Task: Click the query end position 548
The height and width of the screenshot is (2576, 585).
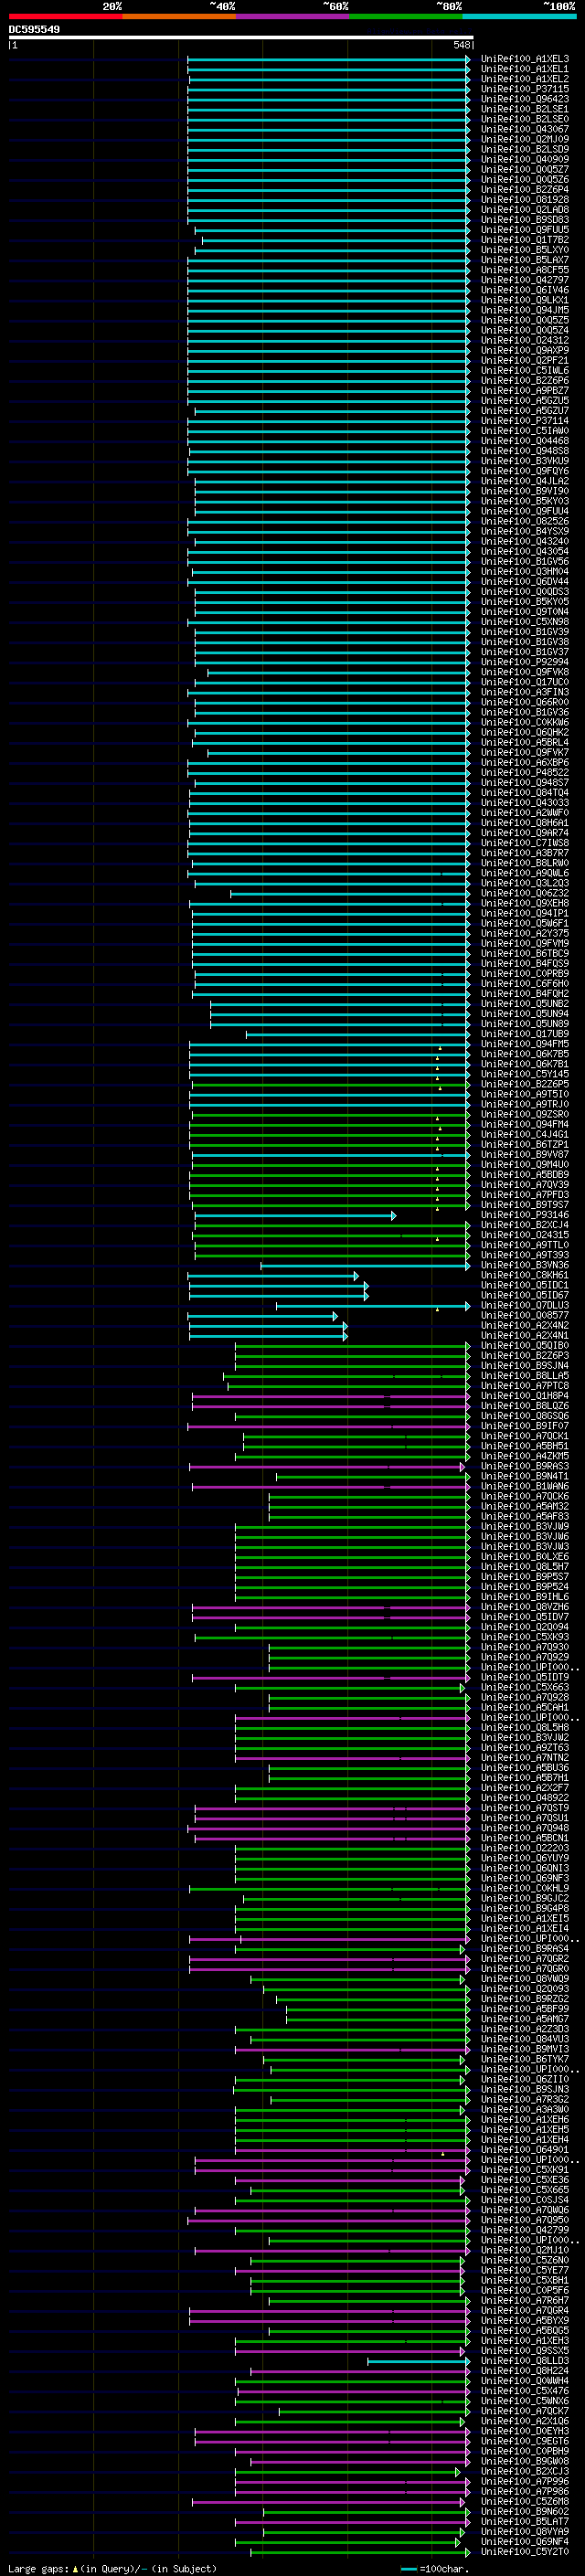Action: (x=461, y=45)
